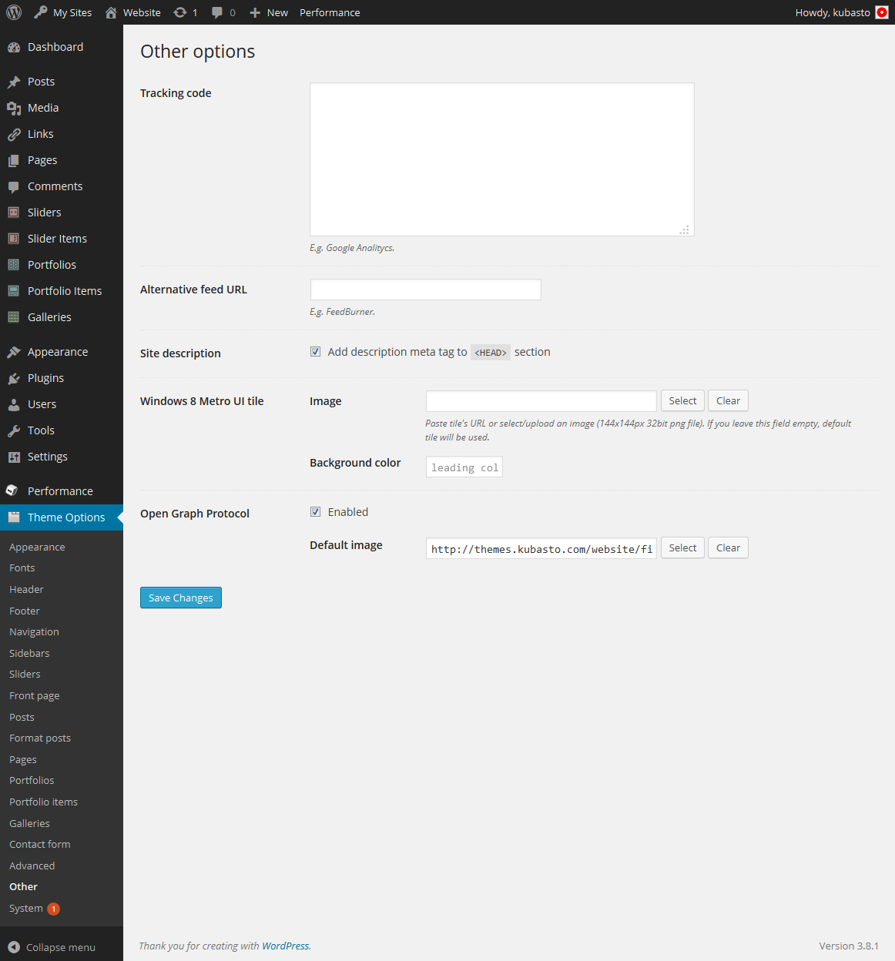This screenshot has height=961, width=895.
Task: Click the Save Changes button
Action: 180,598
